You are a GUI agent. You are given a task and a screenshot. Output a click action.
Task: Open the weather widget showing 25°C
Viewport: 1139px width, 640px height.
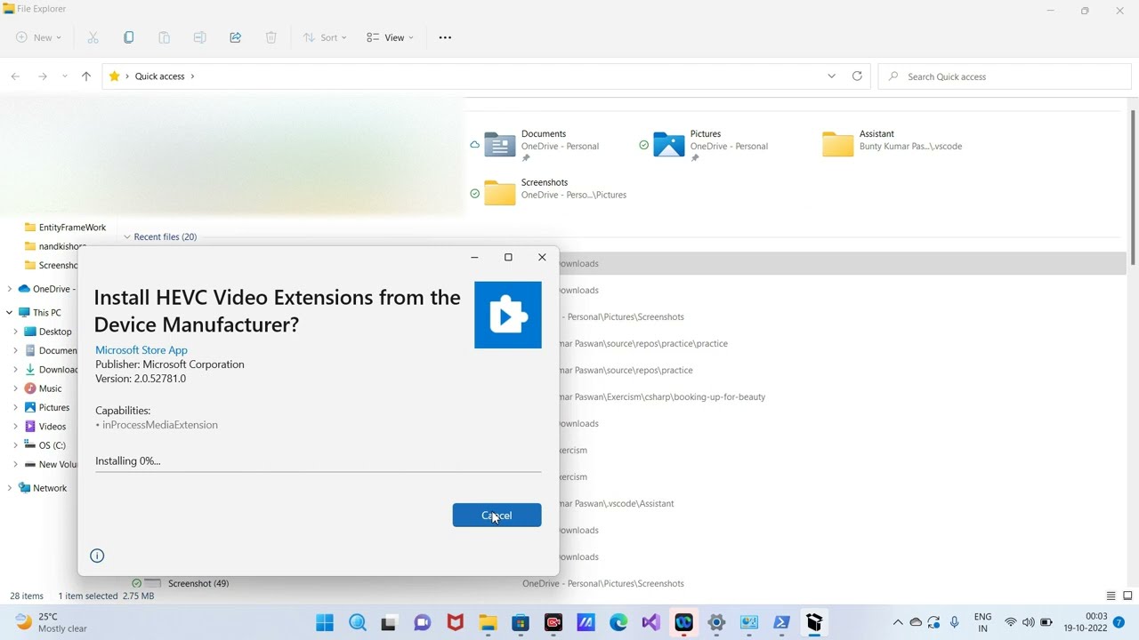pyautogui.click(x=52, y=622)
